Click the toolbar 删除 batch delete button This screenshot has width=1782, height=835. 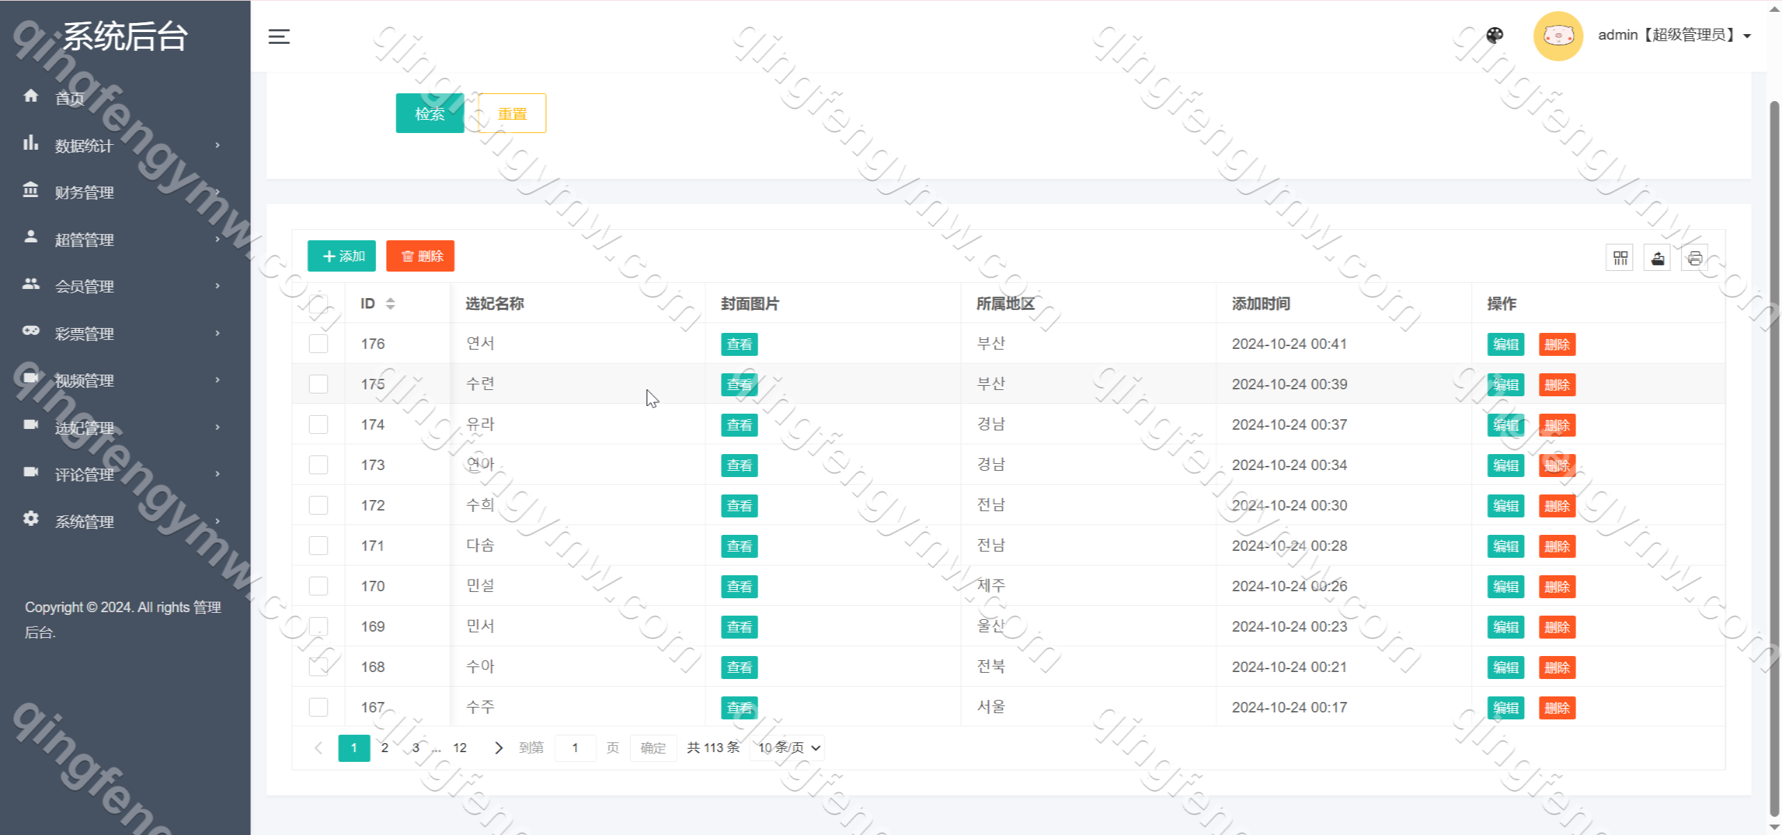click(x=420, y=256)
